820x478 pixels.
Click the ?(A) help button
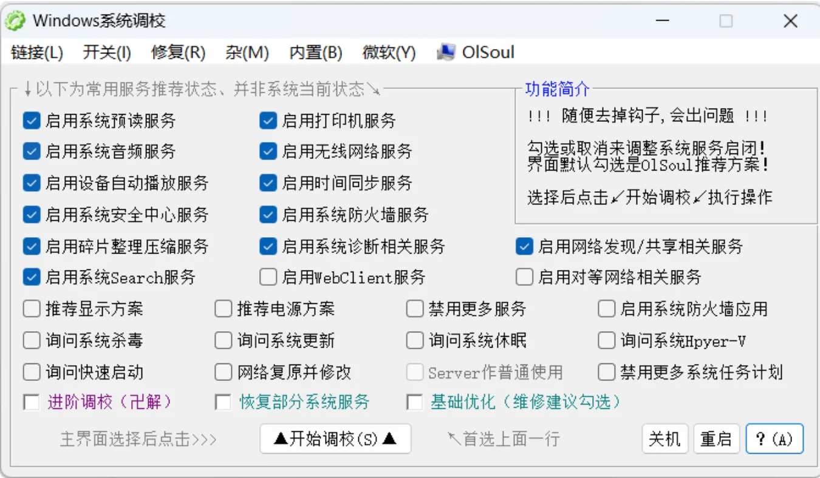coord(774,438)
